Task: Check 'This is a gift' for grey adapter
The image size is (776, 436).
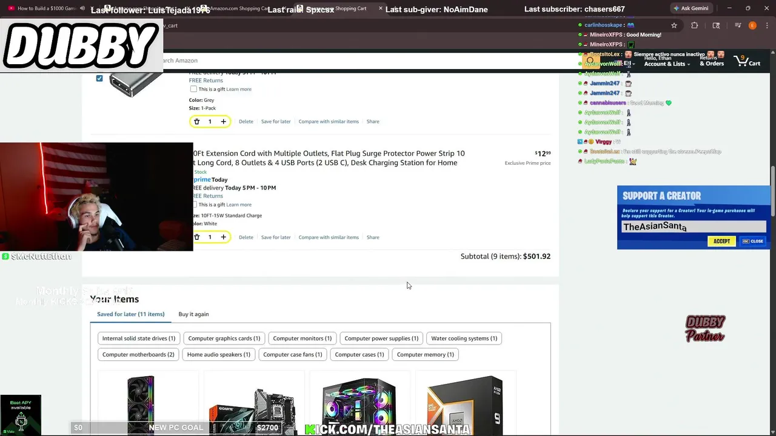Action: (193, 89)
